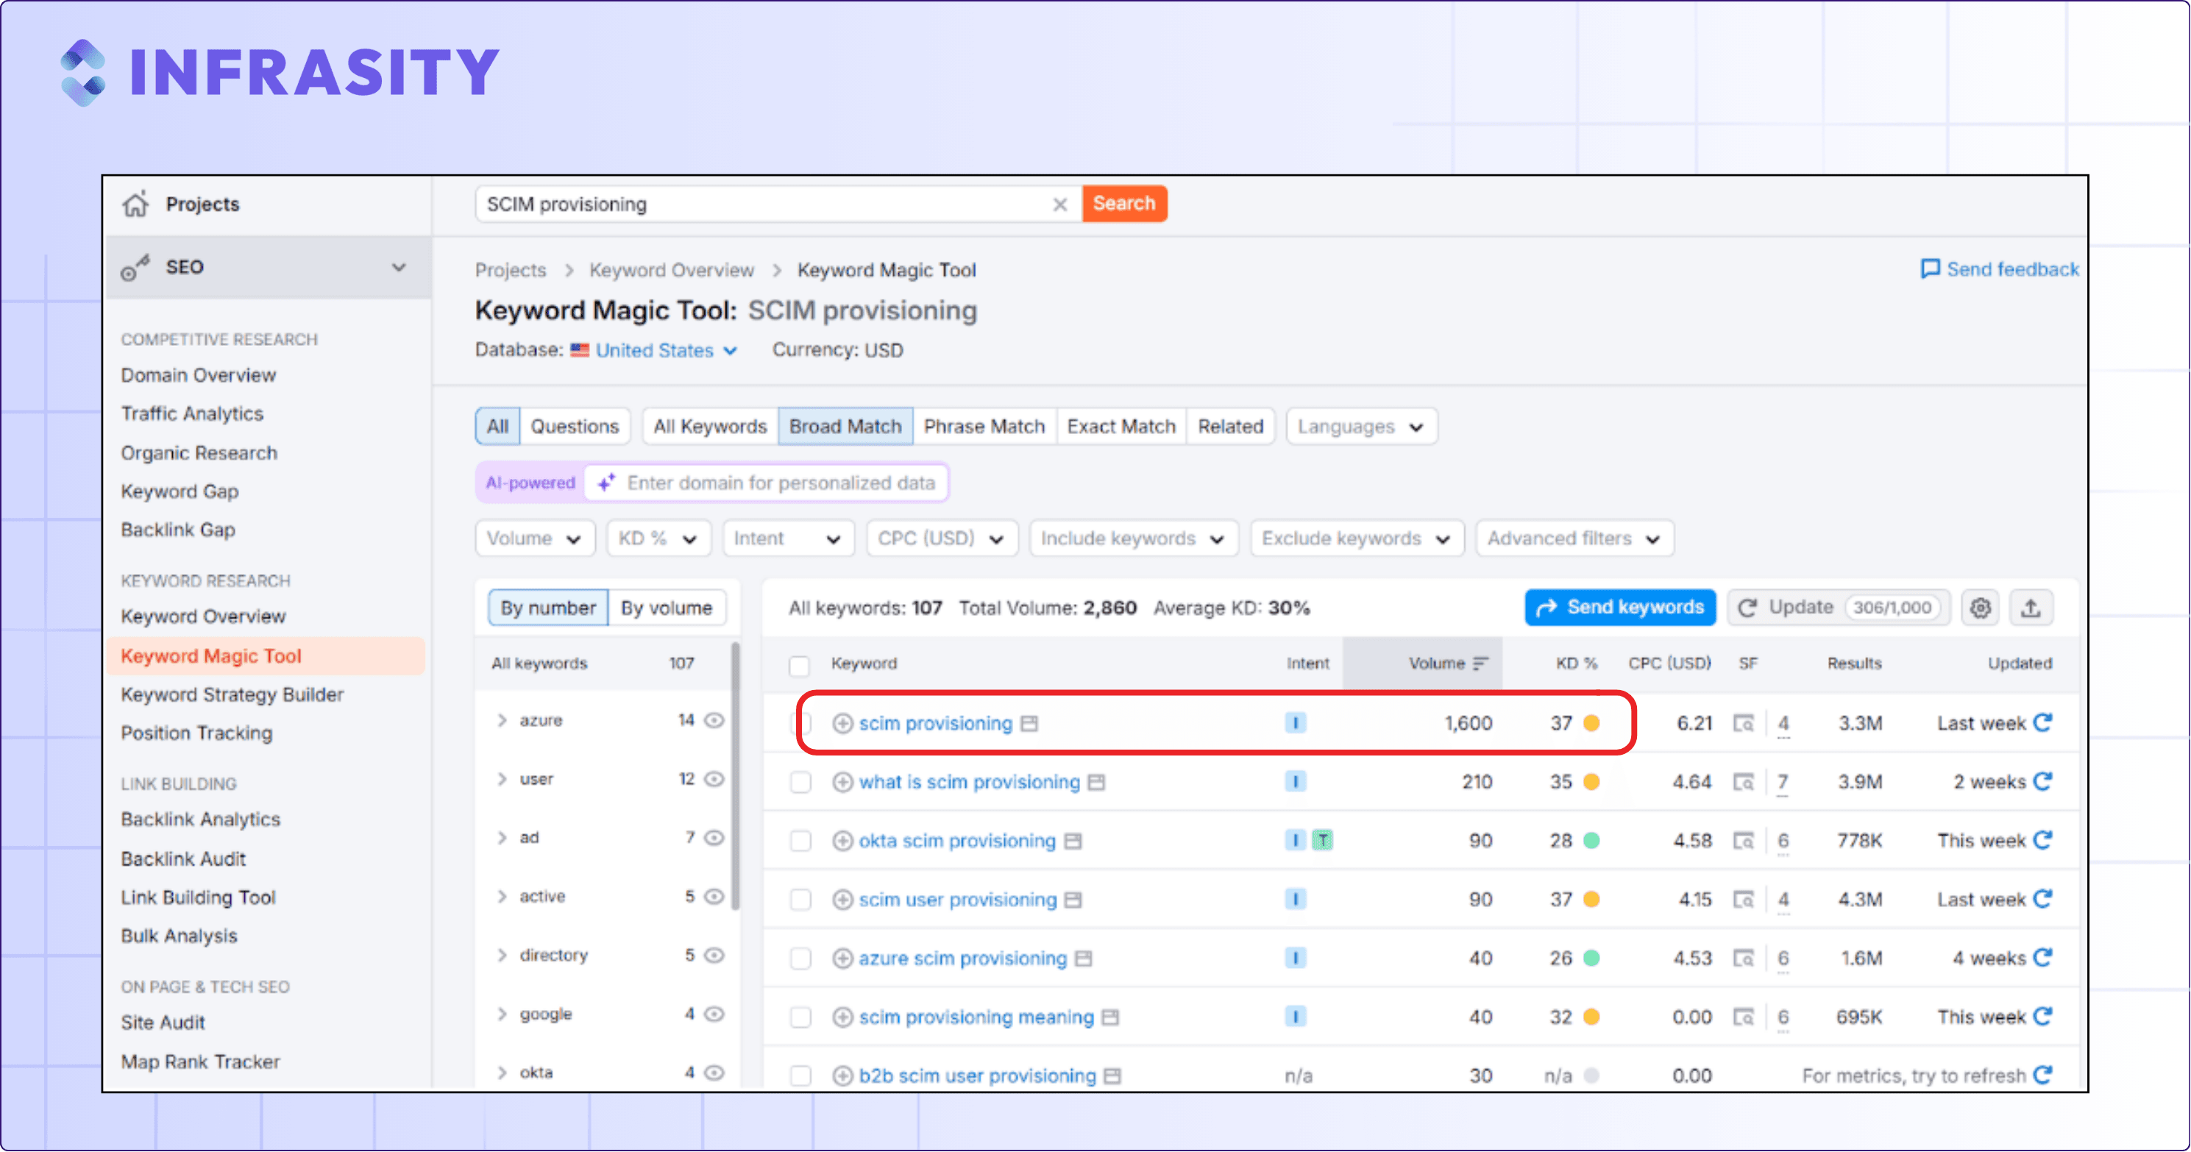2191x1152 pixels.
Task: Expand the google keyword group
Action: [x=502, y=1014]
